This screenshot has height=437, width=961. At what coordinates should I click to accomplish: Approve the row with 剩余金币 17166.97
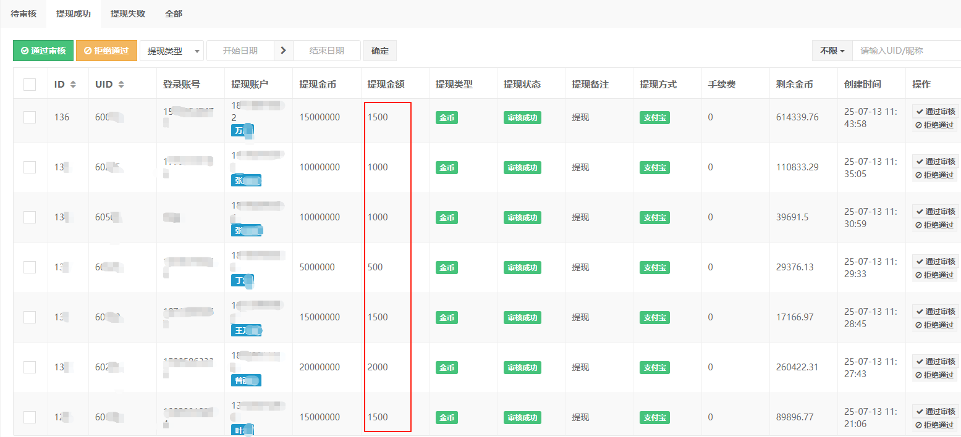pos(935,311)
